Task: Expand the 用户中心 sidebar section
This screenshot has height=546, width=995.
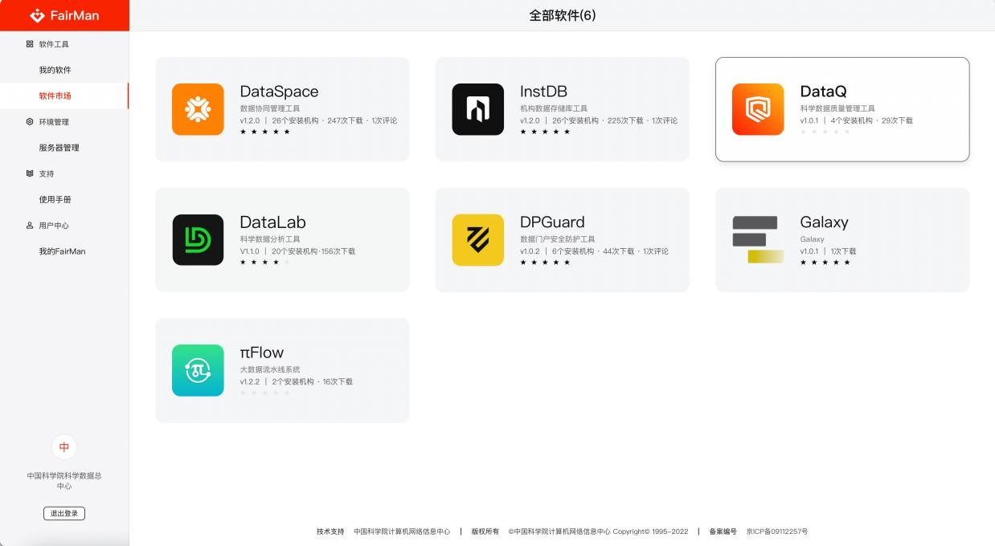Action: click(54, 226)
